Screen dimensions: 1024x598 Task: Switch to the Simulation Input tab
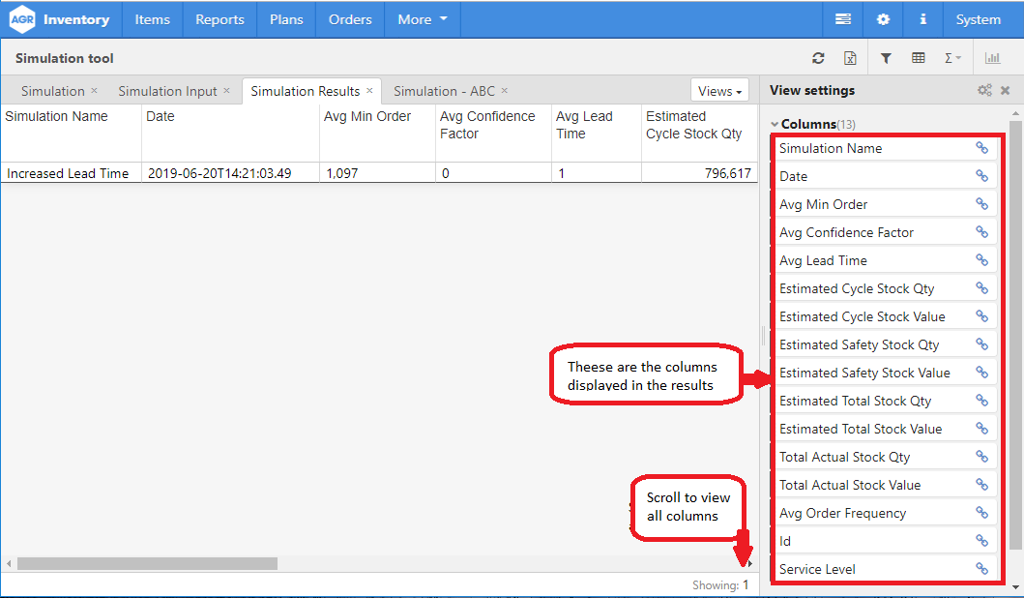pyautogui.click(x=167, y=91)
